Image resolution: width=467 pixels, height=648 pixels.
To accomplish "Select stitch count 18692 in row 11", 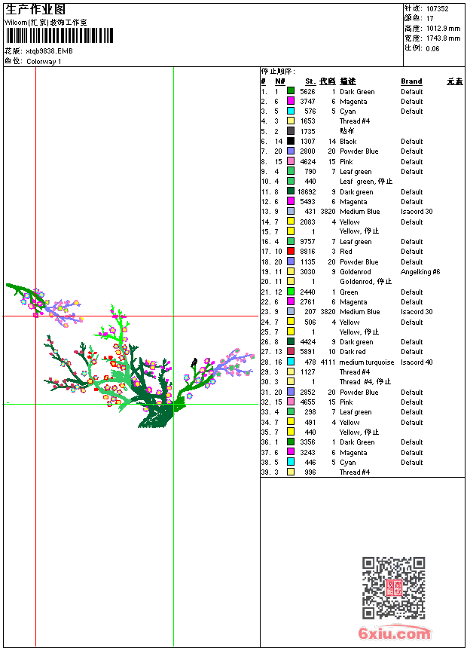I will [x=307, y=191].
